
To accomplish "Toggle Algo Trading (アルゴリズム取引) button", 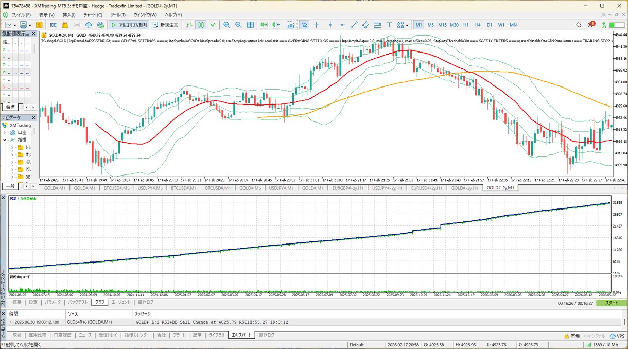I will 129,25.
